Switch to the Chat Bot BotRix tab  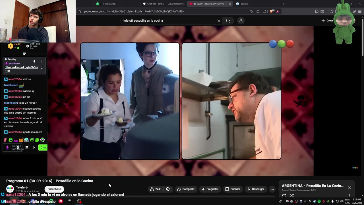click(164, 4)
